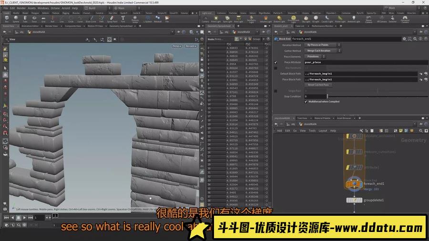Select the Box shelf tool
The width and height of the screenshot is (429, 241).
(7, 19)
